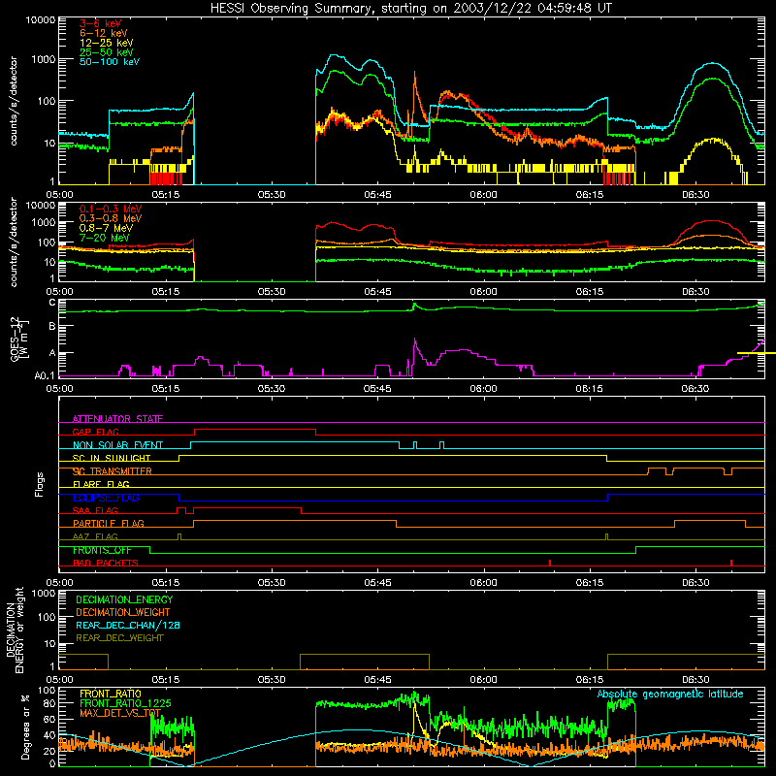
Task: Click the bad packets red tick near 06:10
Action: [x=550, y=563]
